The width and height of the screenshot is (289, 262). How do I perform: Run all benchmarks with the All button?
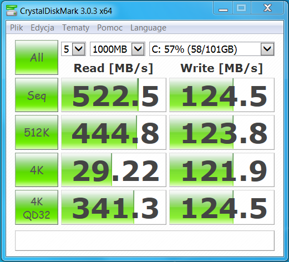tap(37, 57)
